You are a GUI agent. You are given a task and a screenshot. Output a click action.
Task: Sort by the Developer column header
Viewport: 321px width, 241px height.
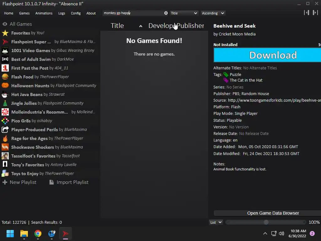(x=161, y=26)
